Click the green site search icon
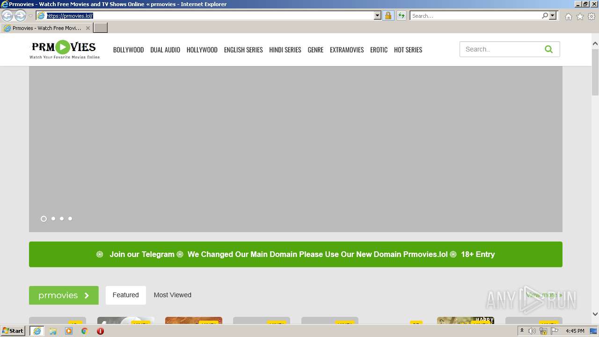The width and height of the screenshot is (599, 337). pos(548,49)
